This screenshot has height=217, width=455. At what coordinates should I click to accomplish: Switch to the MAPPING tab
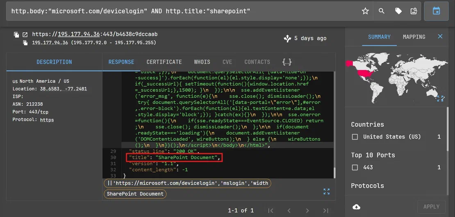(x=414, y=37)
